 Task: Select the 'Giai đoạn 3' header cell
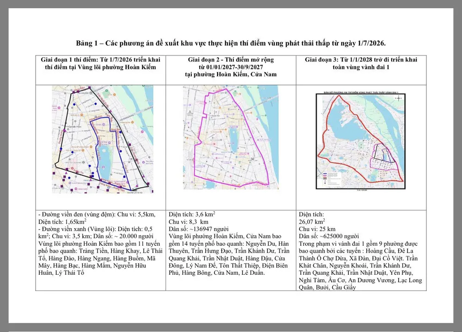click(x=361, y=63)
